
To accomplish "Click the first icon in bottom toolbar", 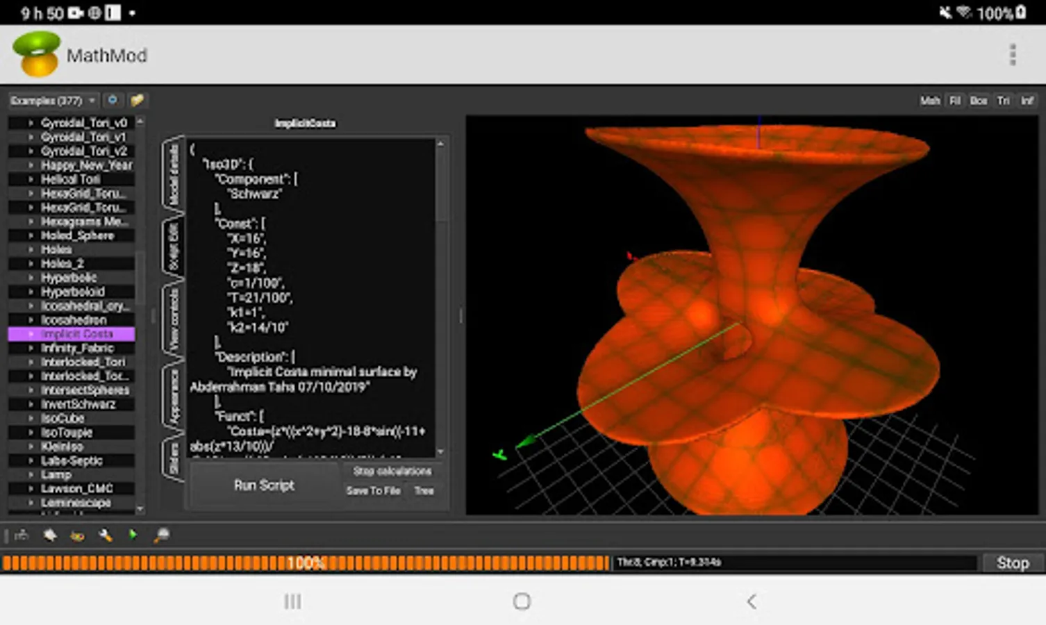I will [22, 535].
